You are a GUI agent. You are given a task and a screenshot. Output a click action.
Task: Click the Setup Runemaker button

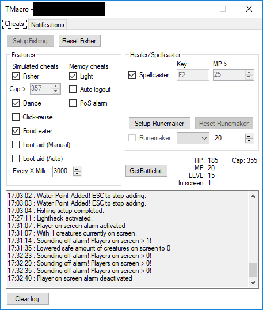coord(159,124)
